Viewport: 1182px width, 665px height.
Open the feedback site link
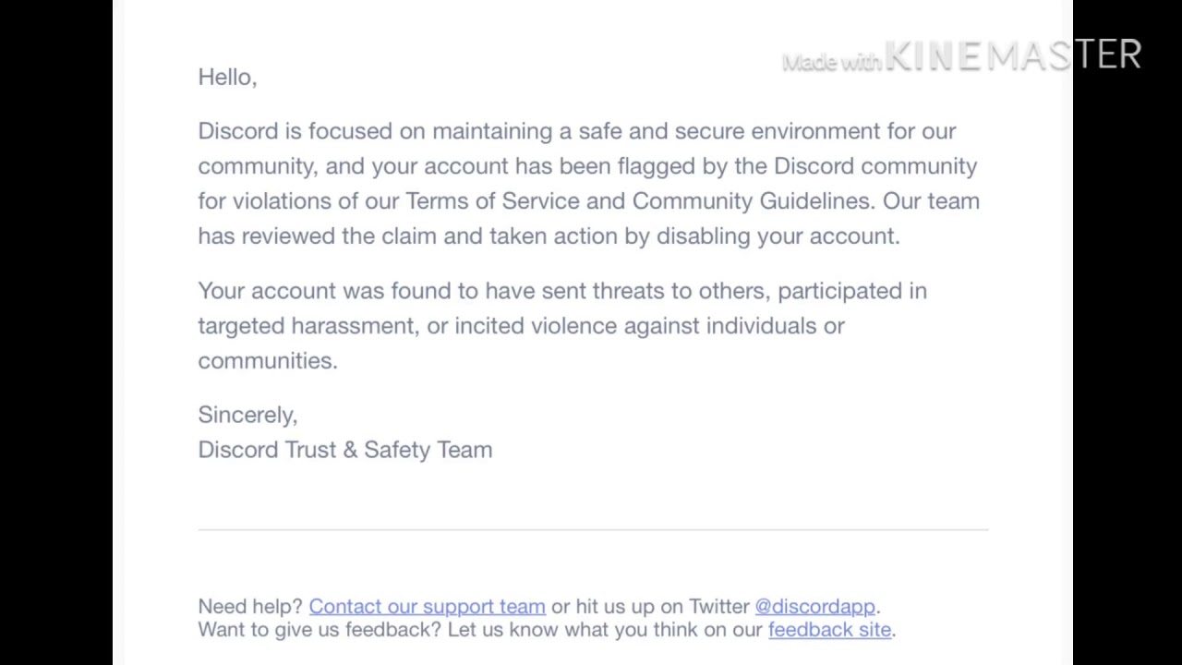pos(829,630)
